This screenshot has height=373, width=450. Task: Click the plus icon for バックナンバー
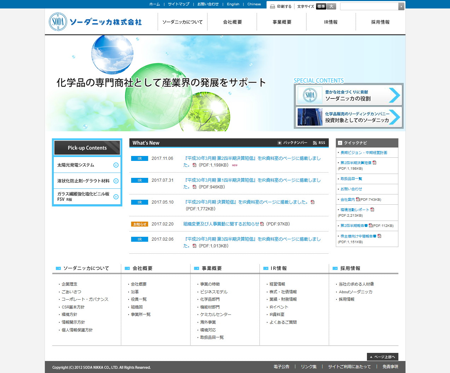pos(279,143)
